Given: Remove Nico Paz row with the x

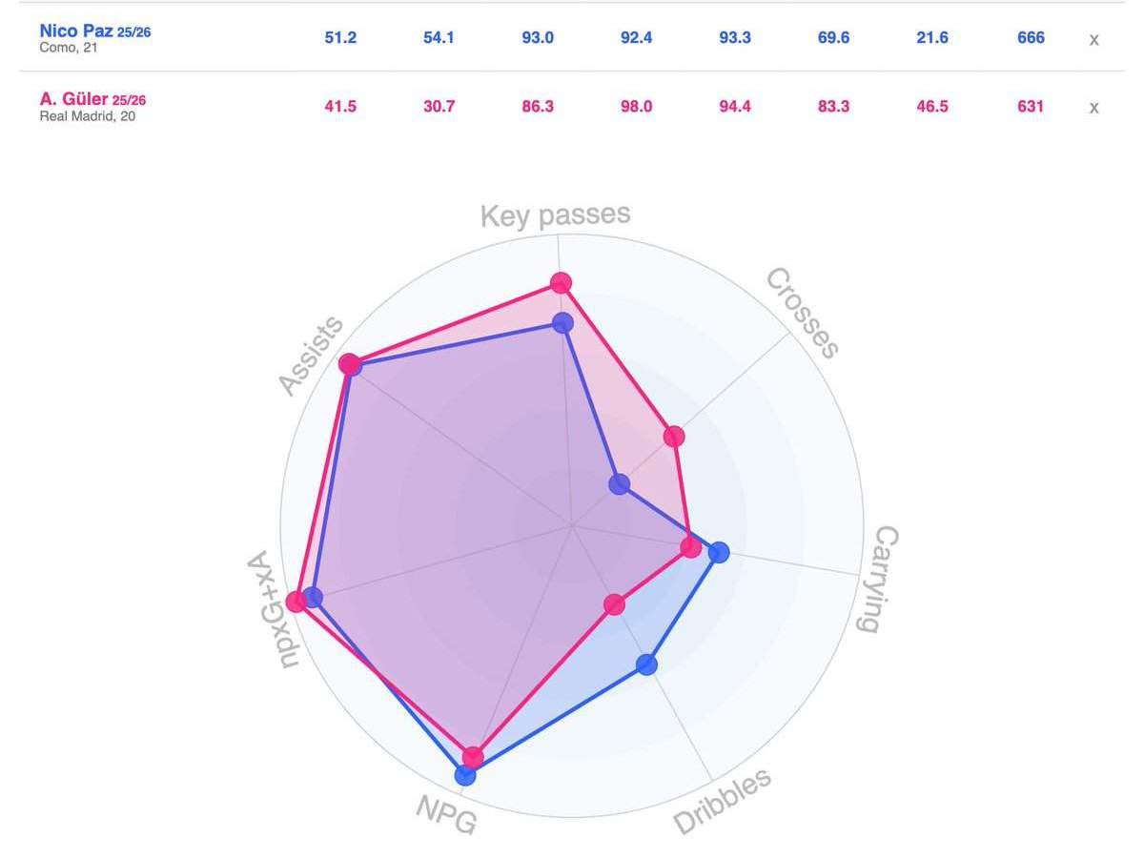Looking at the screenshot, I should pos(1093,39).
